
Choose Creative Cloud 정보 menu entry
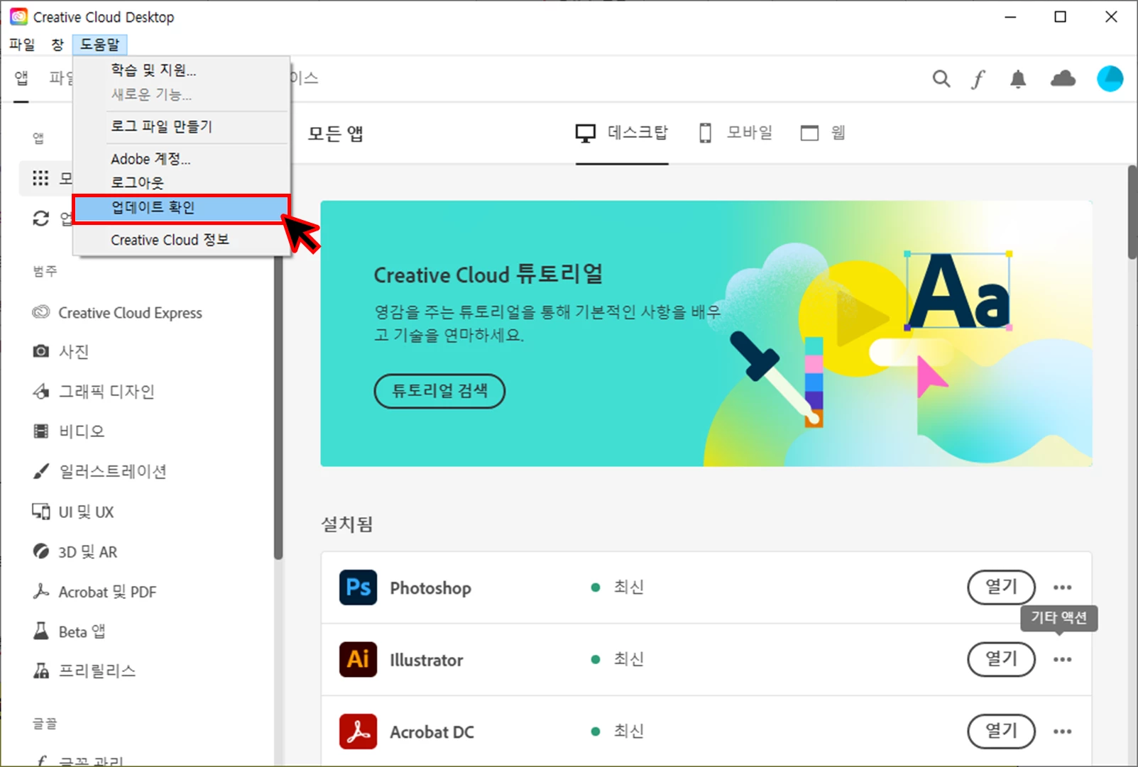(x=182, y=240)
